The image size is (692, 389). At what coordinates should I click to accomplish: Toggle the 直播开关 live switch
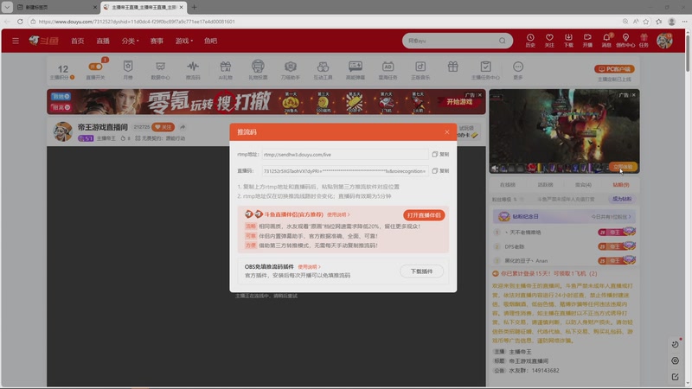click(x=96, y=67)
